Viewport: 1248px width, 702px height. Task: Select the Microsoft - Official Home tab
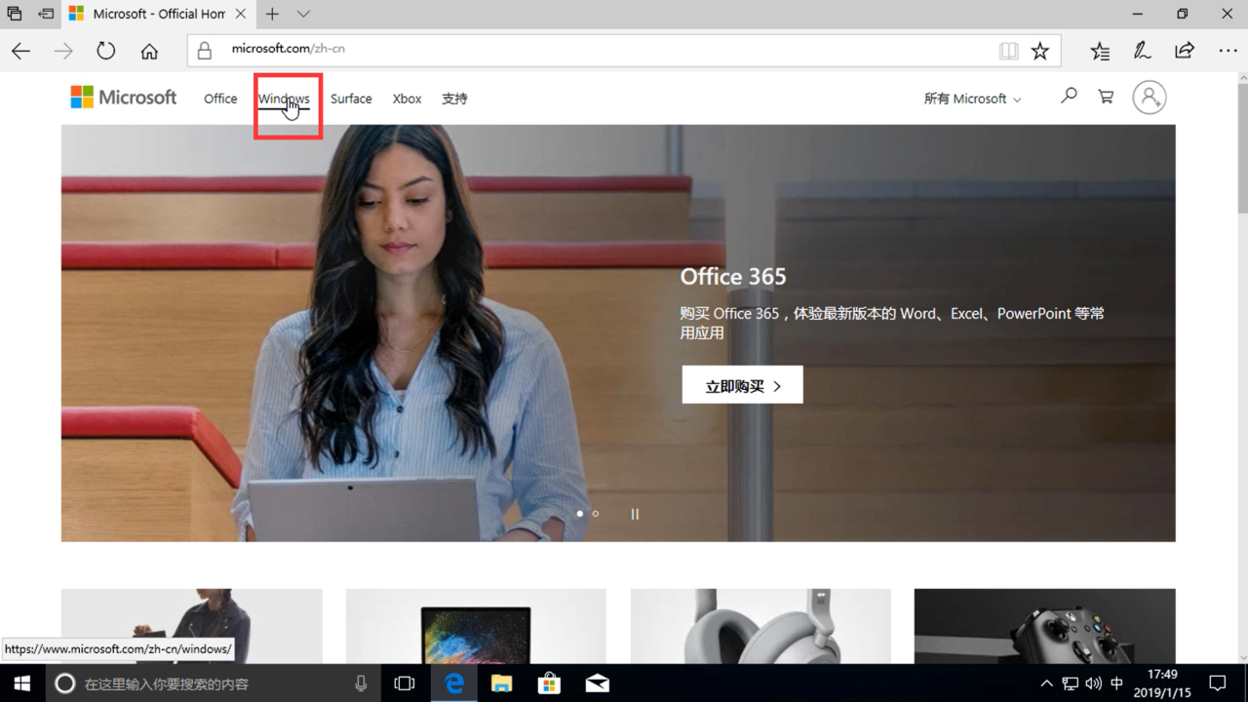point(158,14)
